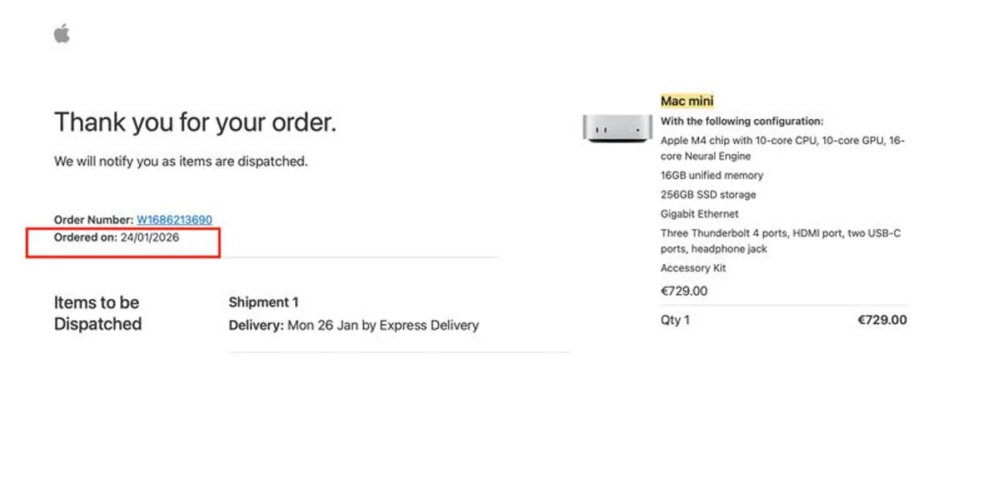Select the Shipment 1 heading
This screenshot has height=484, width=1000.
tap(263, 302)
